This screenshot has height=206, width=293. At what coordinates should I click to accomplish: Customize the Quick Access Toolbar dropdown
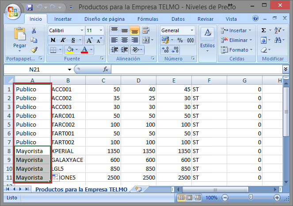(x=71, y=7)
